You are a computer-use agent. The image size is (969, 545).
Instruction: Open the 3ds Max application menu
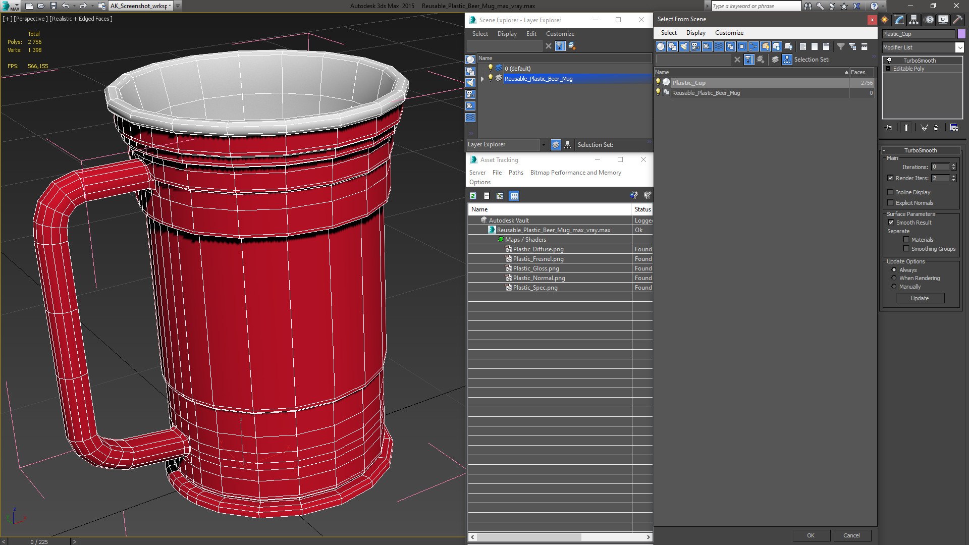[10, 6]
